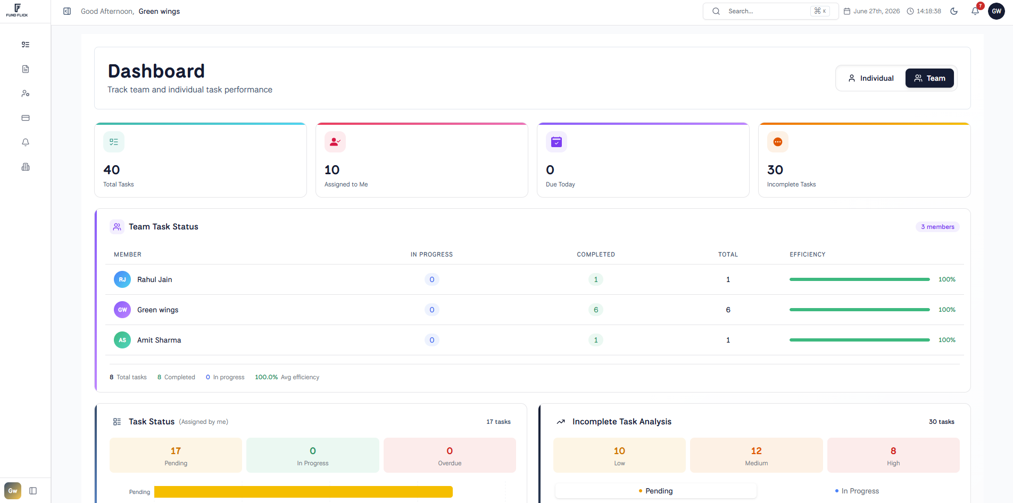Collapse sidebar using bottom panel icon
Image resolution: width=1013 pixels, height=503 pixels.
click(x=33, y=491)
